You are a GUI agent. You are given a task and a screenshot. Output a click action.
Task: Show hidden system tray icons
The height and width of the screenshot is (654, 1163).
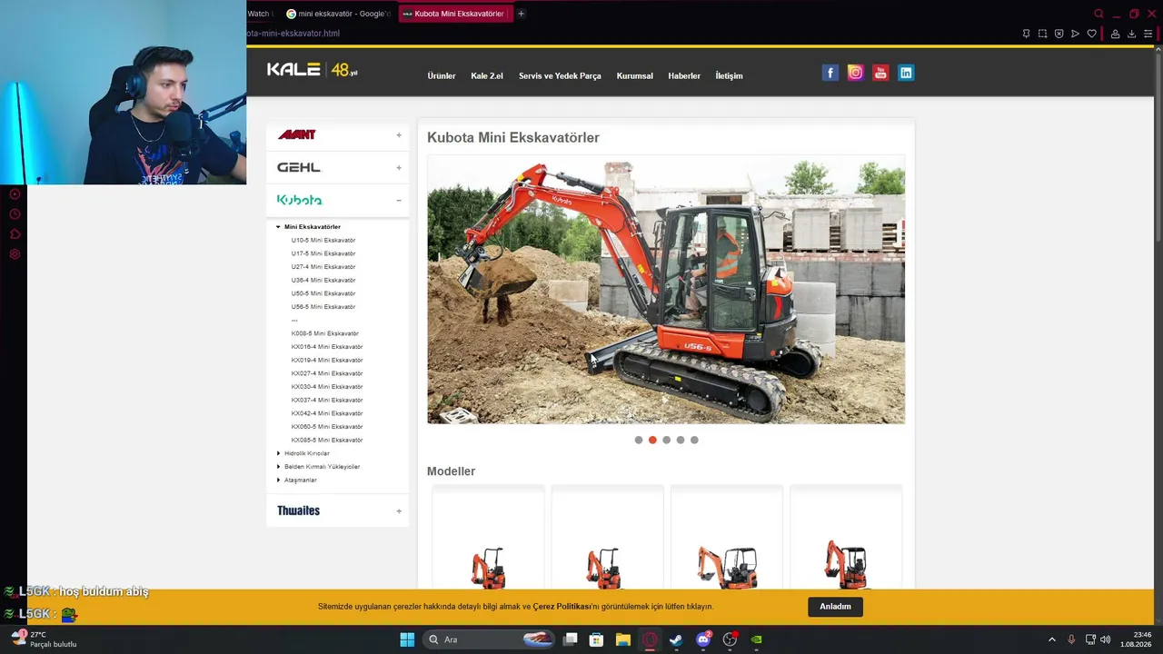pyautogui.click(x=1052, y=639)
